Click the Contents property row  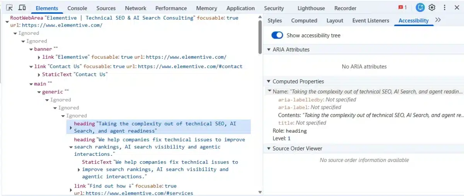tap(370, 115)
